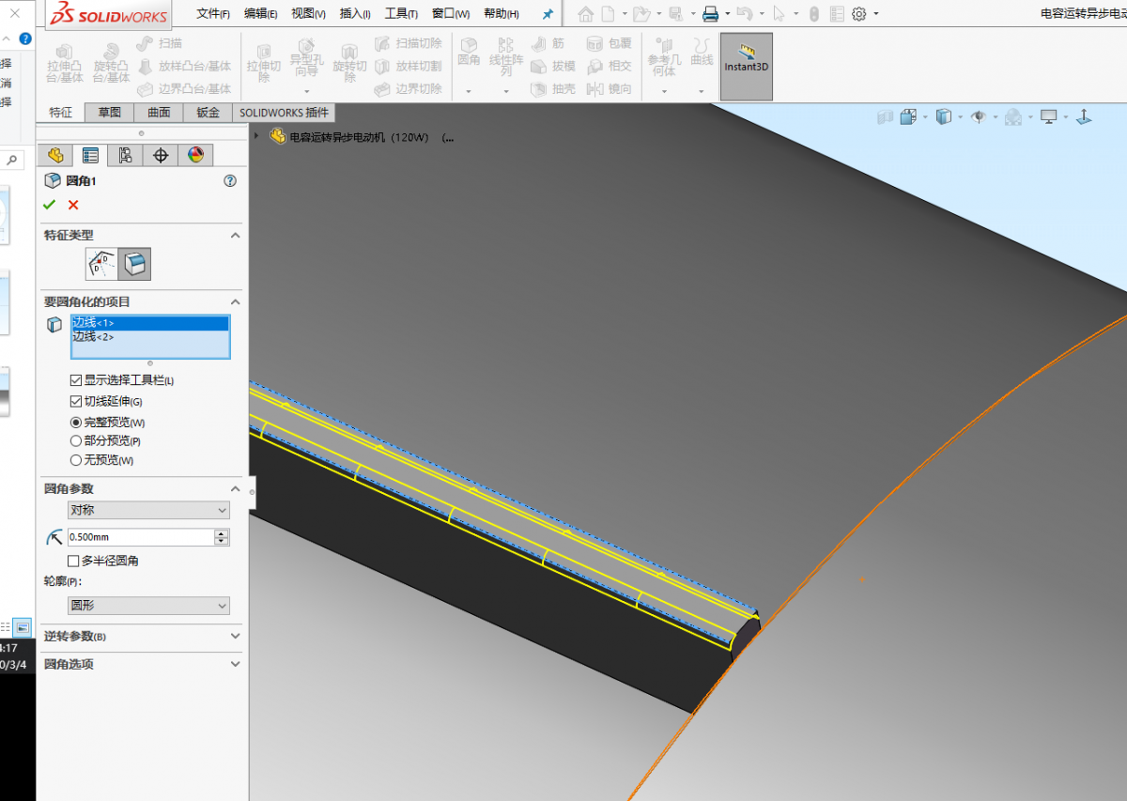The height and width of the screenshot is (801, 1127).
Task: Open the ConfigurationManager tab icon
Action: point(125,156)
